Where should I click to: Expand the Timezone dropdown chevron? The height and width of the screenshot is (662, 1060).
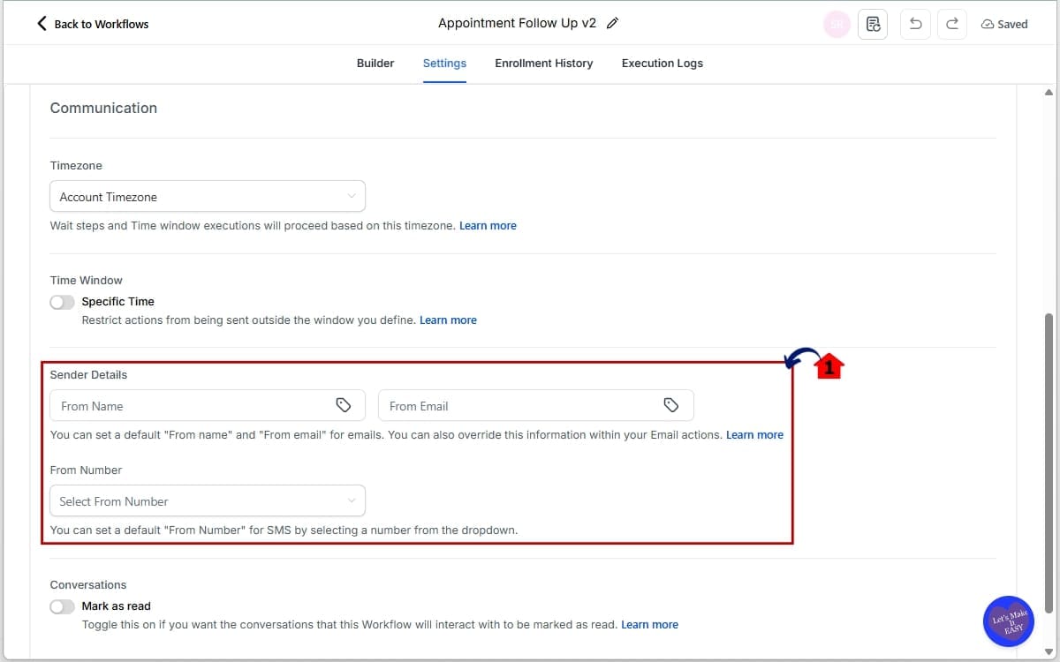[x=352, y=196]
